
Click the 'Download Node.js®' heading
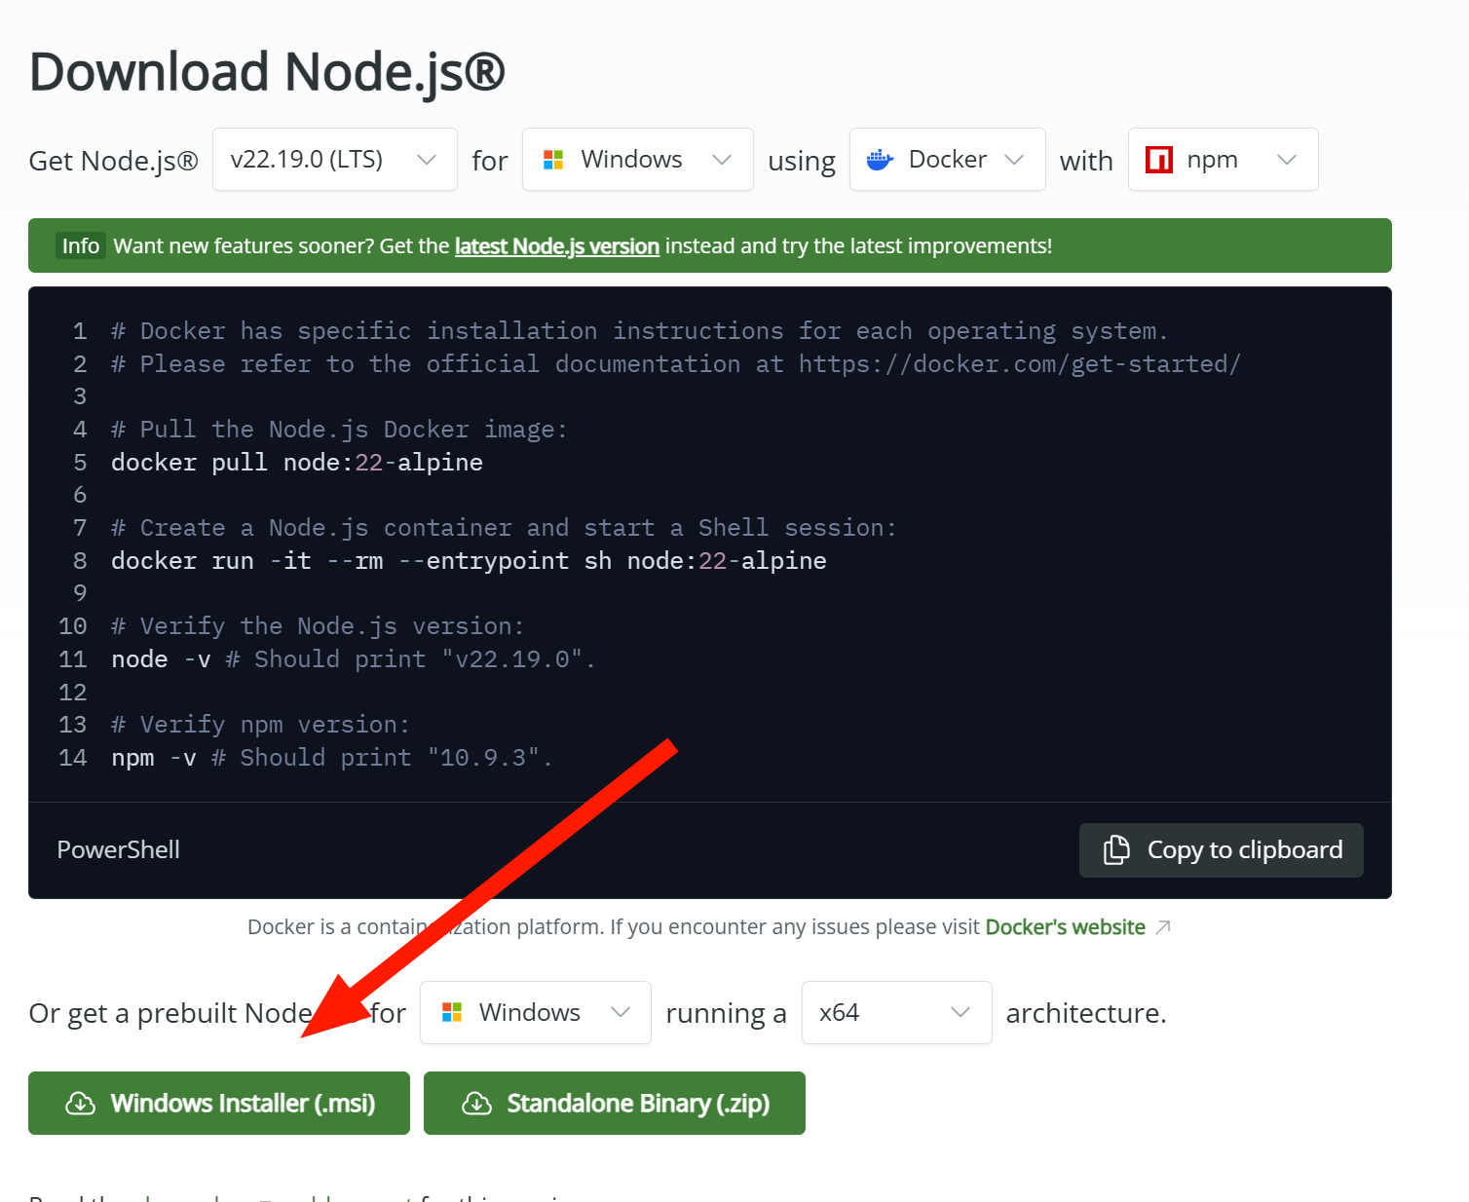(267, 72)
